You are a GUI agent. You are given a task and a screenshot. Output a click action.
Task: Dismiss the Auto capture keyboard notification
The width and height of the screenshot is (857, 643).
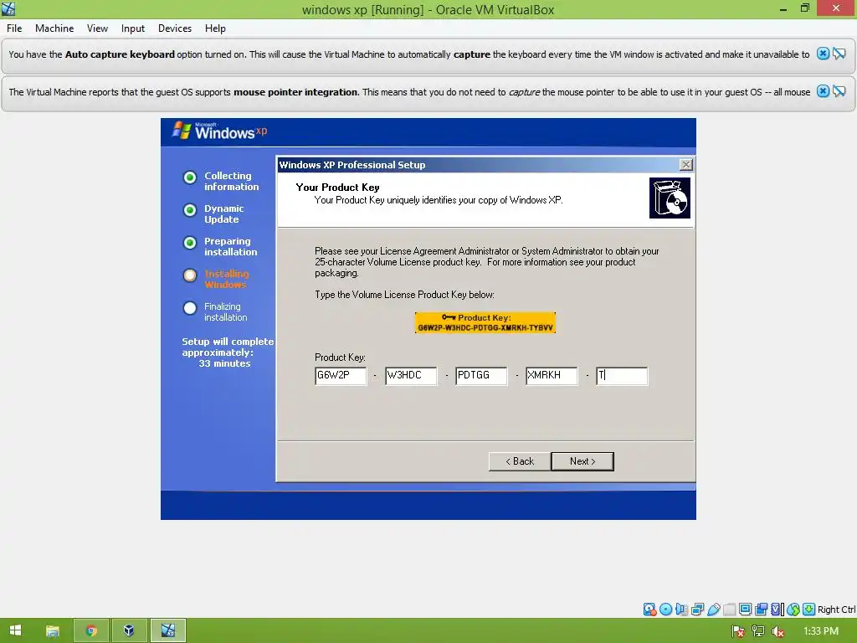point(824,54)
